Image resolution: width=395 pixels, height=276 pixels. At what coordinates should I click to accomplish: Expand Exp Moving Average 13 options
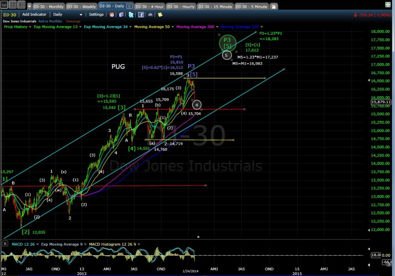80,26
